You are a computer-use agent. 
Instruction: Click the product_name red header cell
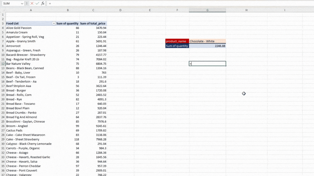click(x=177, y=41)
